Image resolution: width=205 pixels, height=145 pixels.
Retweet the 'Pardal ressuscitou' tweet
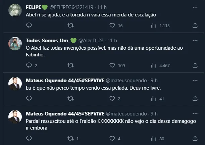(x=70, y=139)
